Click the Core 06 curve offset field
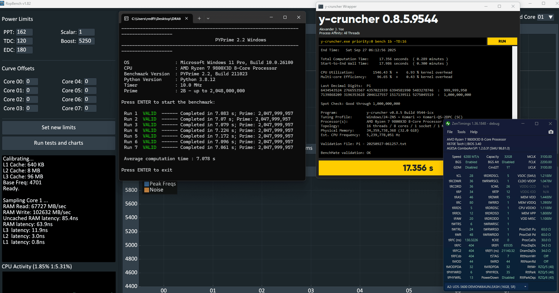Viewport: 559px width, 293px height. point(90,99)
